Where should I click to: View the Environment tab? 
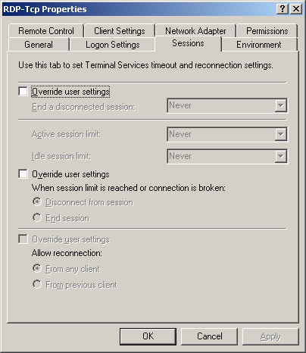[259, 45]
